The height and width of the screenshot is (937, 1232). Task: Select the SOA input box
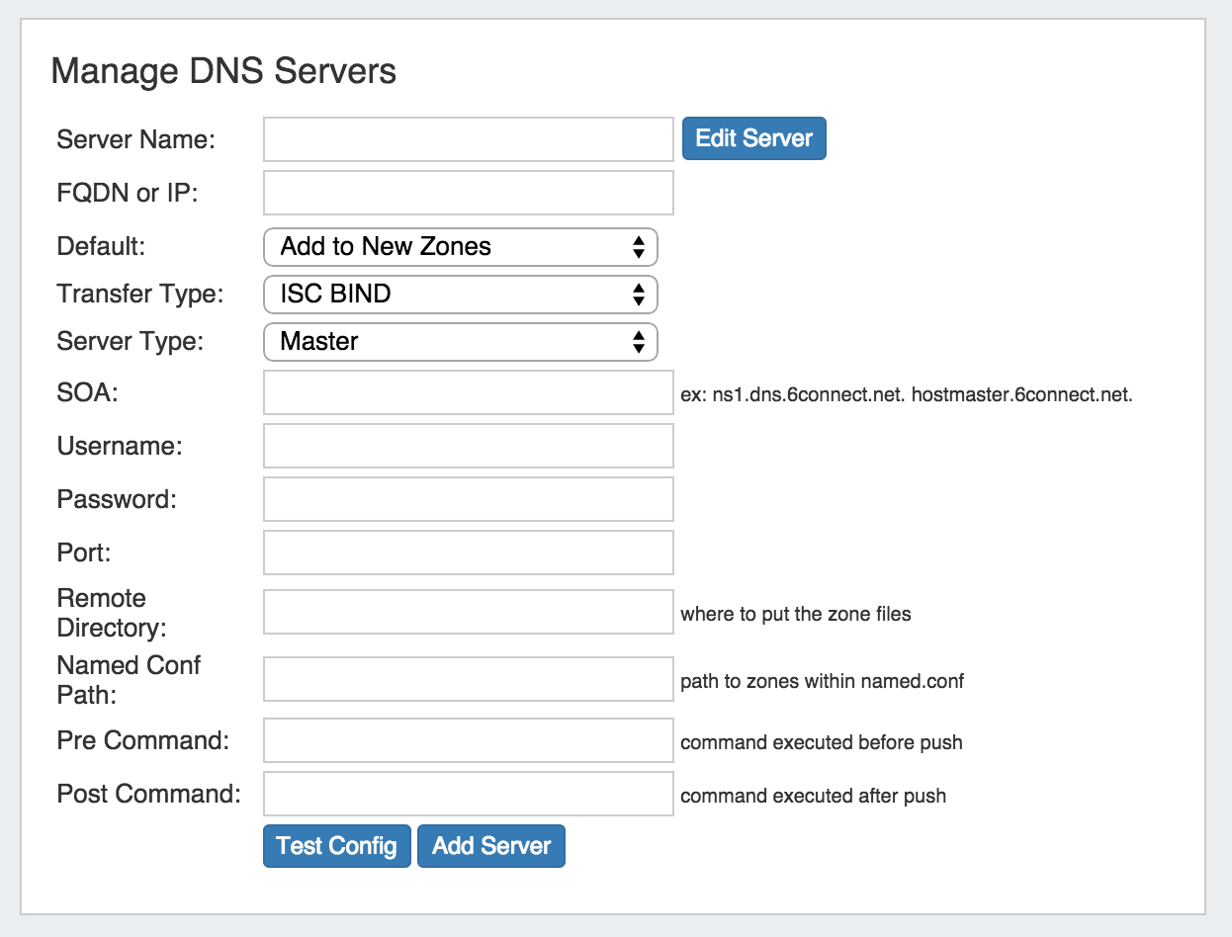[468, 393]
